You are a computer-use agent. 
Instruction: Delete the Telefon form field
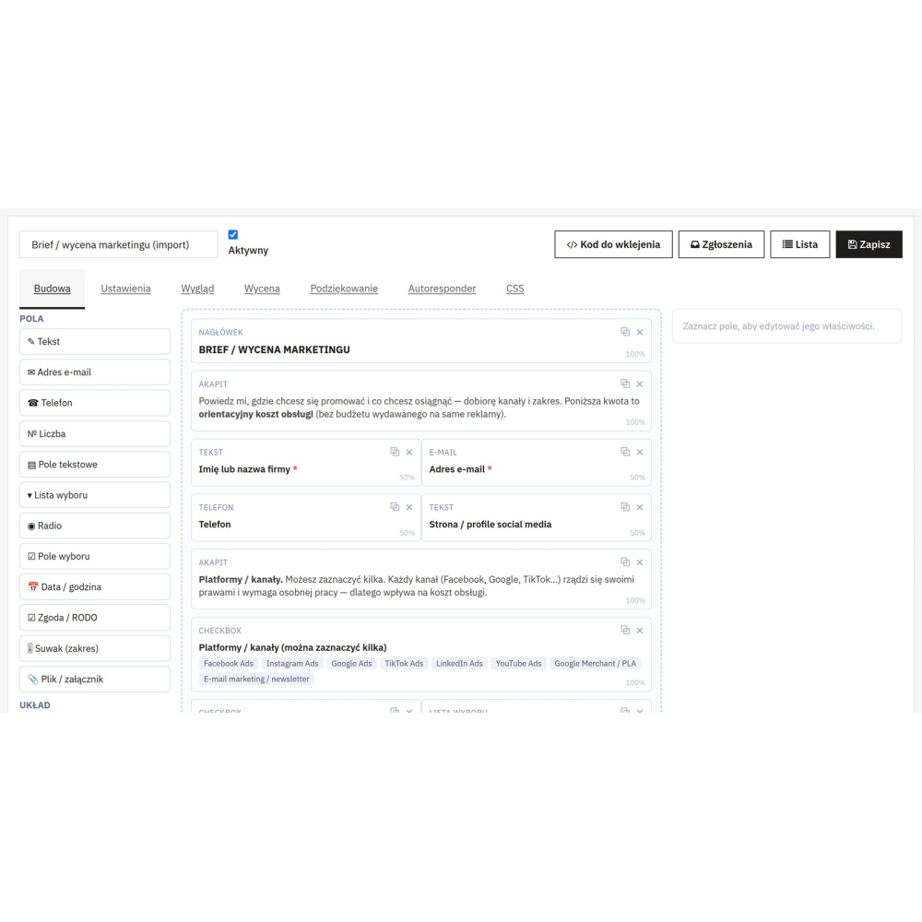point(409,507)
